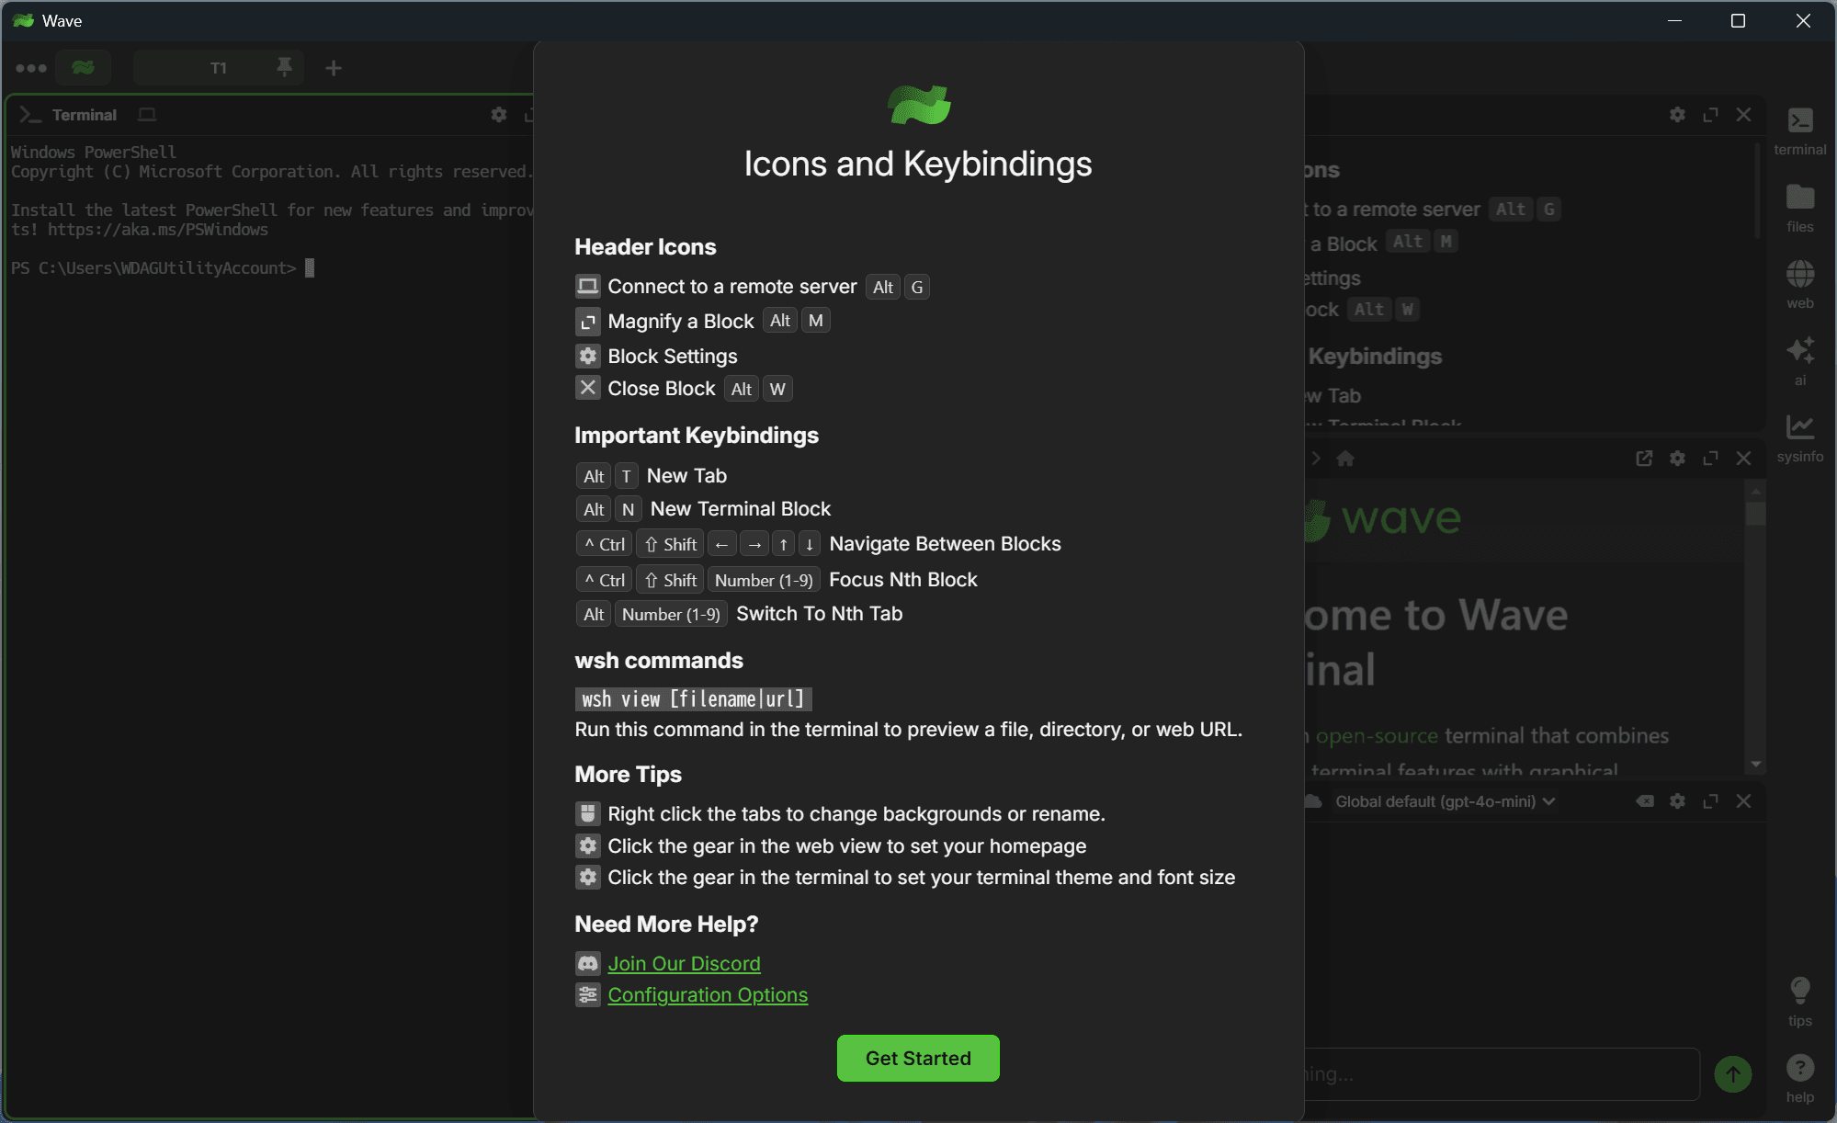Click the Wave logo atop the dialog
1837x1123 pixels.
pos(918,104)
